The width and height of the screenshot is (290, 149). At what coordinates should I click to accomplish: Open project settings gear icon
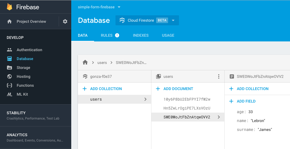(65, 21)
